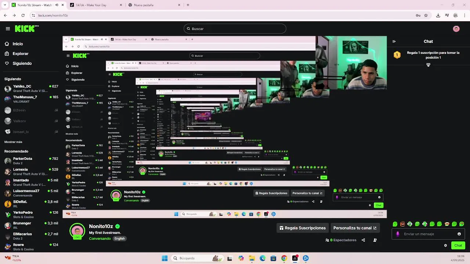Open Explorar in the left sidebar
The width and height of the screenshot is (470, 264).
coord(17,54)
